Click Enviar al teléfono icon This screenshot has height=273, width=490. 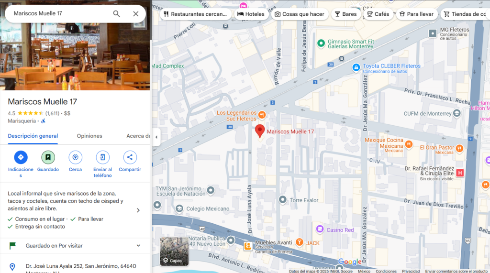tap(102, 157)
